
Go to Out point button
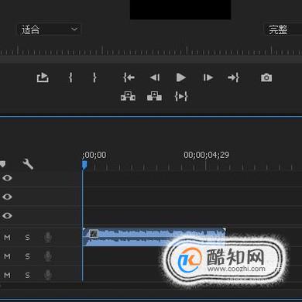click(x=233, y=77)
